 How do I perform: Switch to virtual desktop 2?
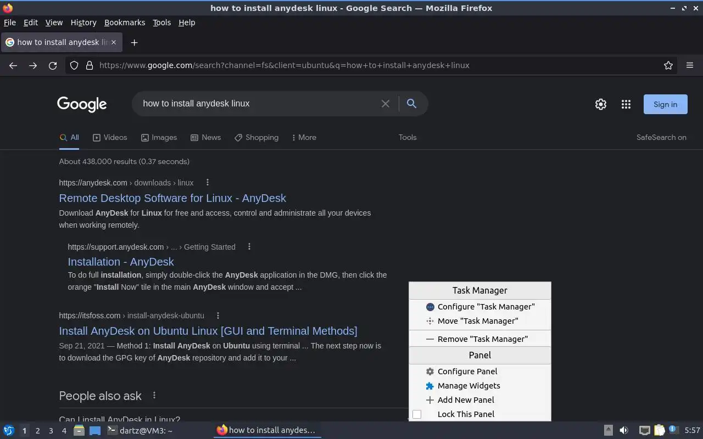click(37, 431)
